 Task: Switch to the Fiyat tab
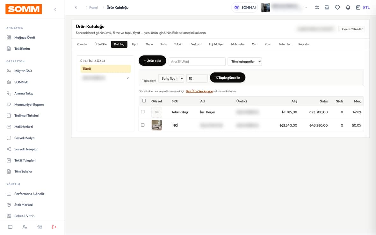[135, 44]
